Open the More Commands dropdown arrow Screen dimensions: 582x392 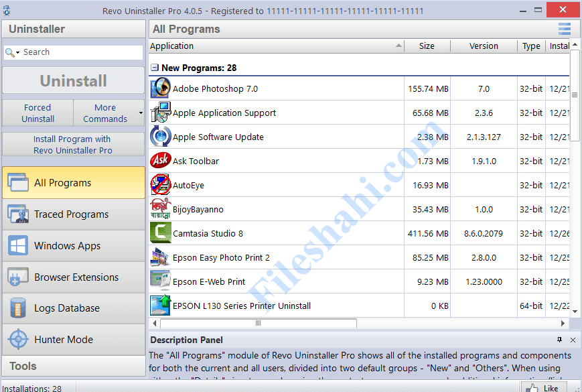pyautogui.click(x=141, y=113)
